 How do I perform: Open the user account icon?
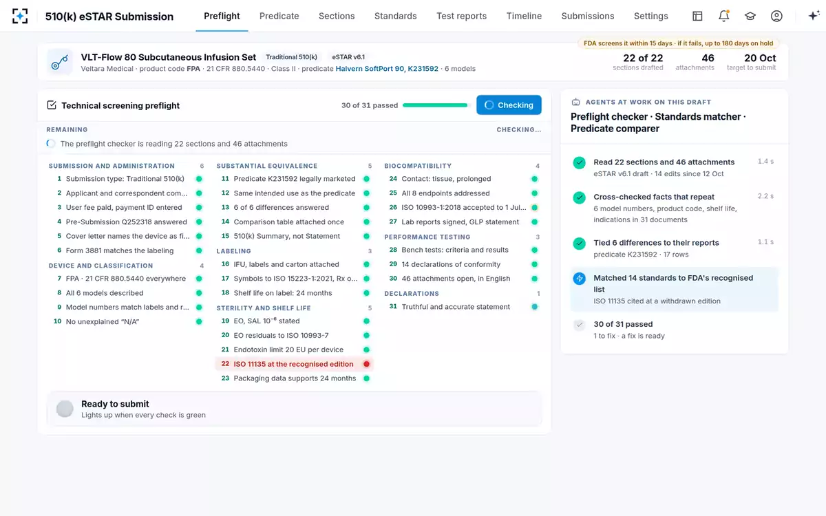tap(776, 16)
